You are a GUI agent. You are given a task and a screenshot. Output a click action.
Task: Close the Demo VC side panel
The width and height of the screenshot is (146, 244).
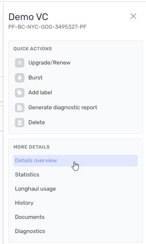pyautogui.click(x=133, y=16)
